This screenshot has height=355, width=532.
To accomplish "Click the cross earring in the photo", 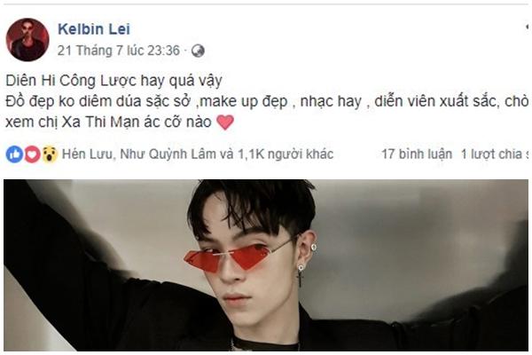I will (x=301, y=275).
